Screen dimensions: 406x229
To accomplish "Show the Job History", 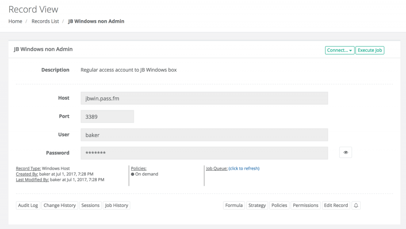I will [117, 205].
